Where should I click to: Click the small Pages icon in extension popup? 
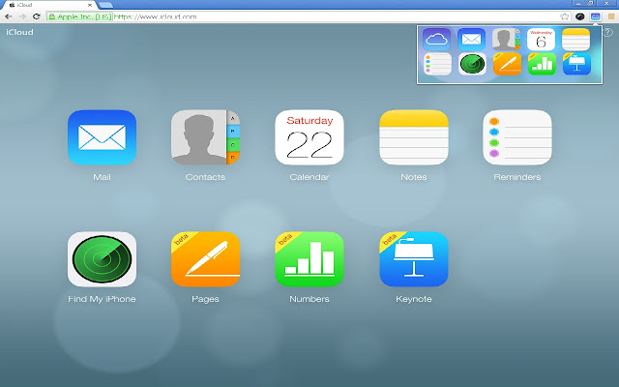pyautogui.click(x=507, y=64)
